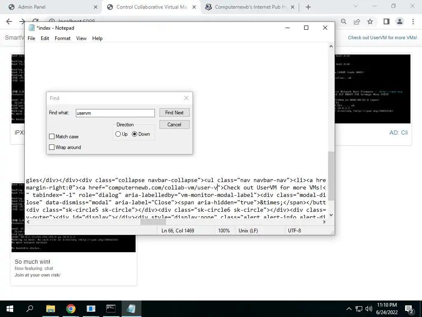
Task: Close the Find dialog with X
Action: point(186,98)
